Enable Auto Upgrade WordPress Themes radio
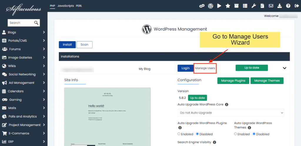301x146 pixels. pyautogui.click(x=235, y=134)
